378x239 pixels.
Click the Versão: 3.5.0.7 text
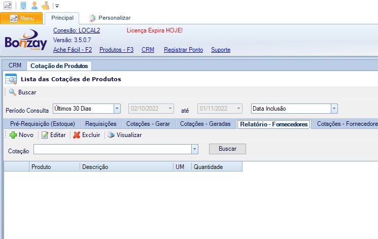tap(72, 40)
